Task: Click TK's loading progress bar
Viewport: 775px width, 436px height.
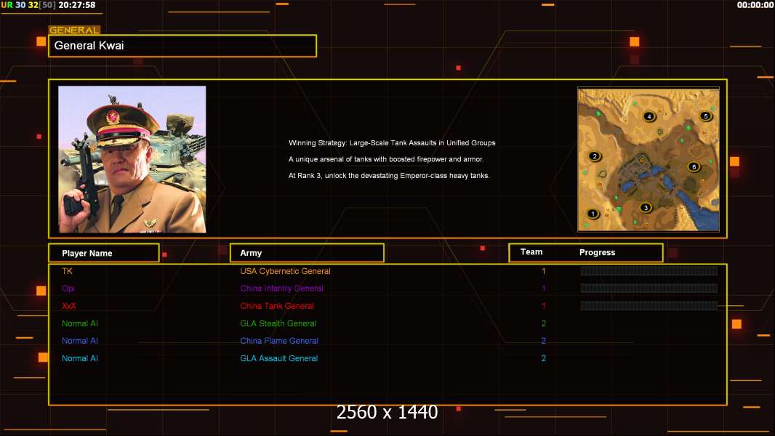Action: 648,271
